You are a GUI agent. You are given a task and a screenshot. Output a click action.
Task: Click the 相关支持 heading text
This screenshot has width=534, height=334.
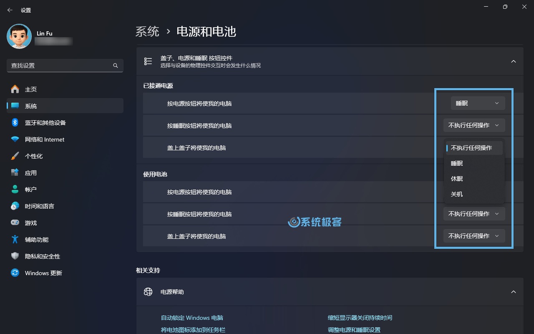click(148, 271)
